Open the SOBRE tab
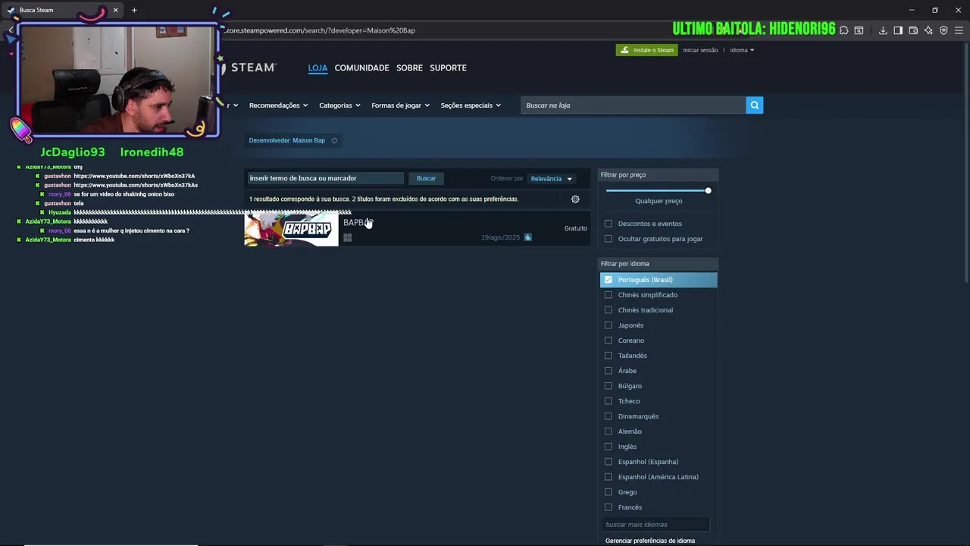970x546 pixels. (409, 68)
